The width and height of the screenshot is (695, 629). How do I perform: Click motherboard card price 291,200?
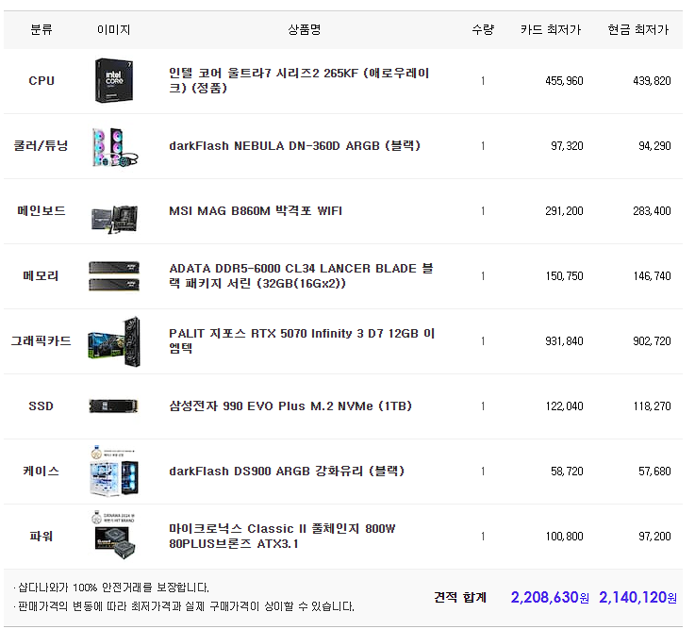[564, 211]
